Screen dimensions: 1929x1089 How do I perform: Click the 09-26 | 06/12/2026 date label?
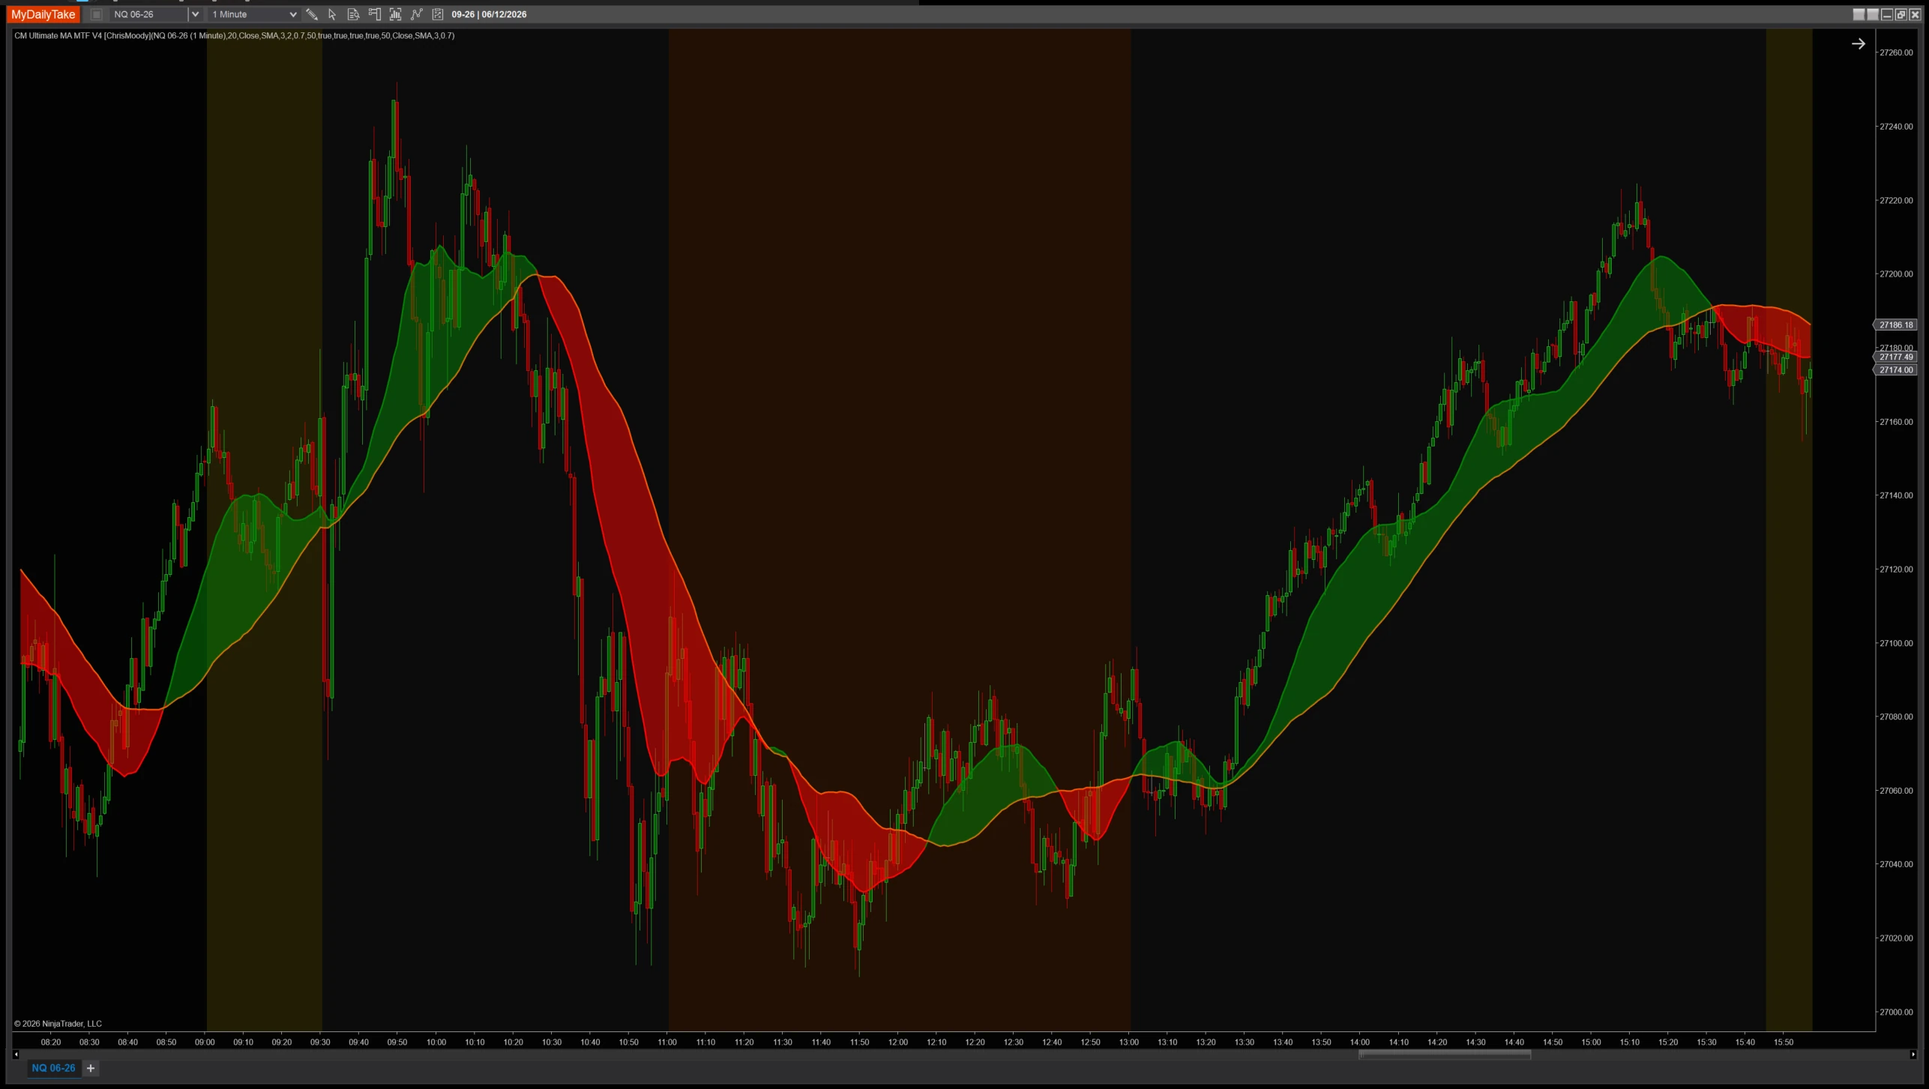click(x=489, y=14)
